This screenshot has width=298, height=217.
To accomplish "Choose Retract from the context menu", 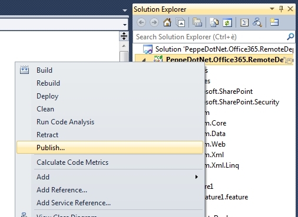I will (110, 135).
